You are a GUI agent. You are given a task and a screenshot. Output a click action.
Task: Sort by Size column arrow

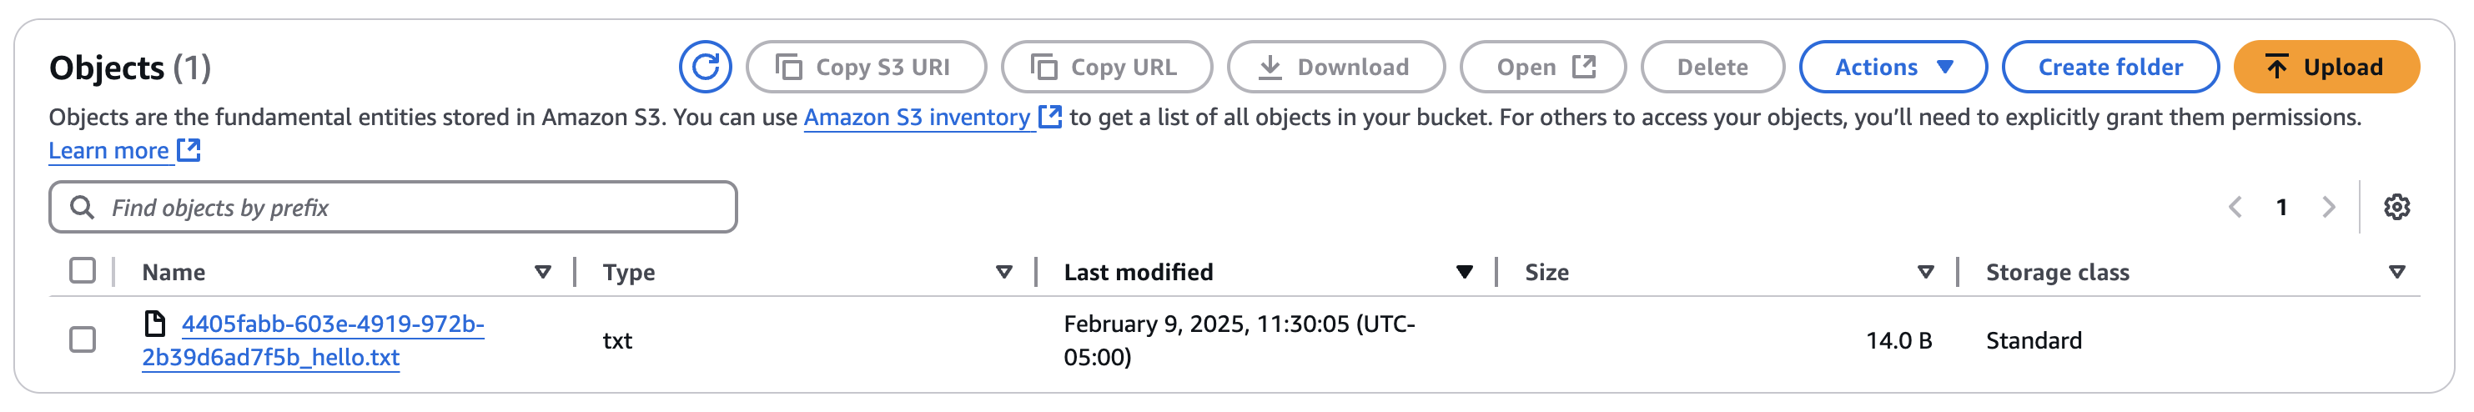tap(1924, 272)
